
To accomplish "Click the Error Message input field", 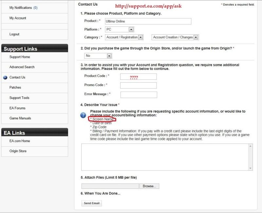I will (139, 95).
